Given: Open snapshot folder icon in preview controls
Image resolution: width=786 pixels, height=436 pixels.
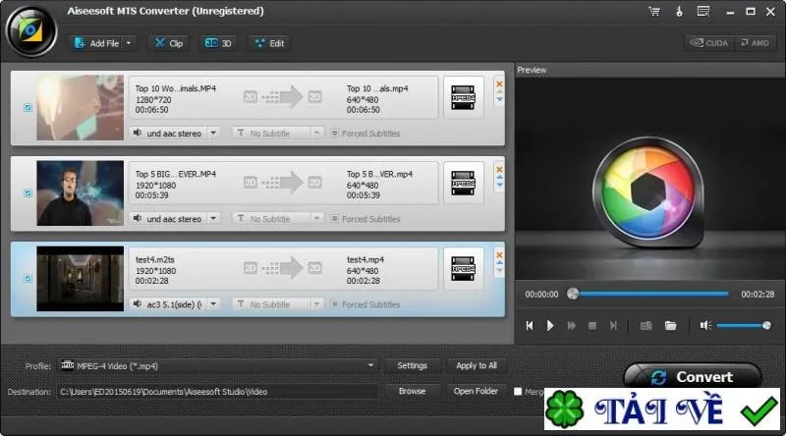Looking at the screenshot, I should pos(670,326).
